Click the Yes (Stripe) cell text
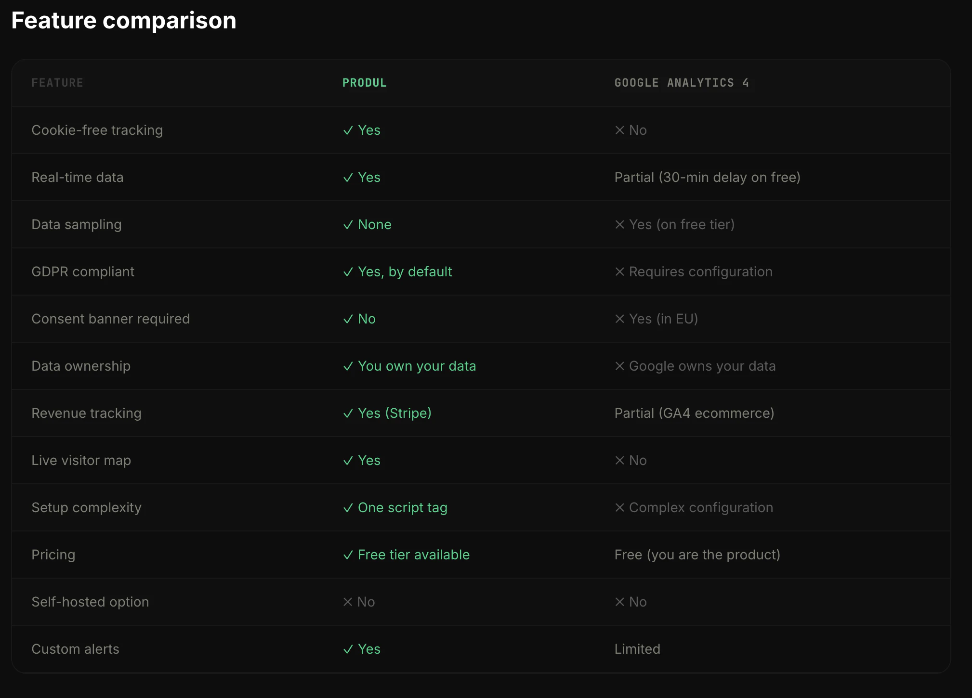 click(394, 413)
